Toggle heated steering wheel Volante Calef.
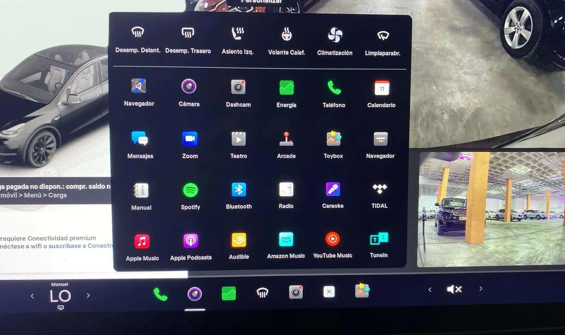Viewport: 565px width, 335px height. [x=286, y=35]
